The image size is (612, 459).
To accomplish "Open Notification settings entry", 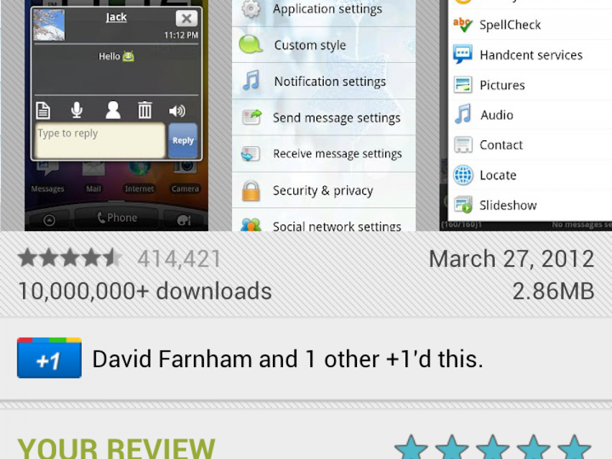I will pyautogui.click(x=324, y=81).
